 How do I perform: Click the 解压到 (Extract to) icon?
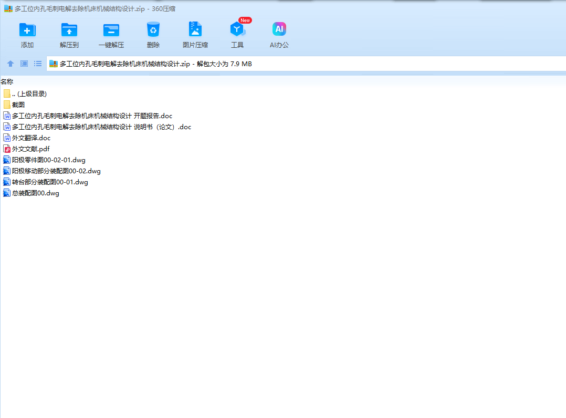69,30
